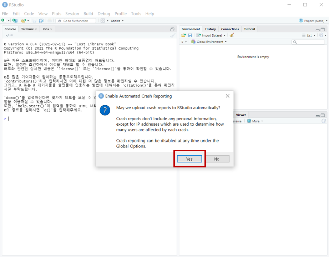
Task: Open the Session menu
Action: 72,14
